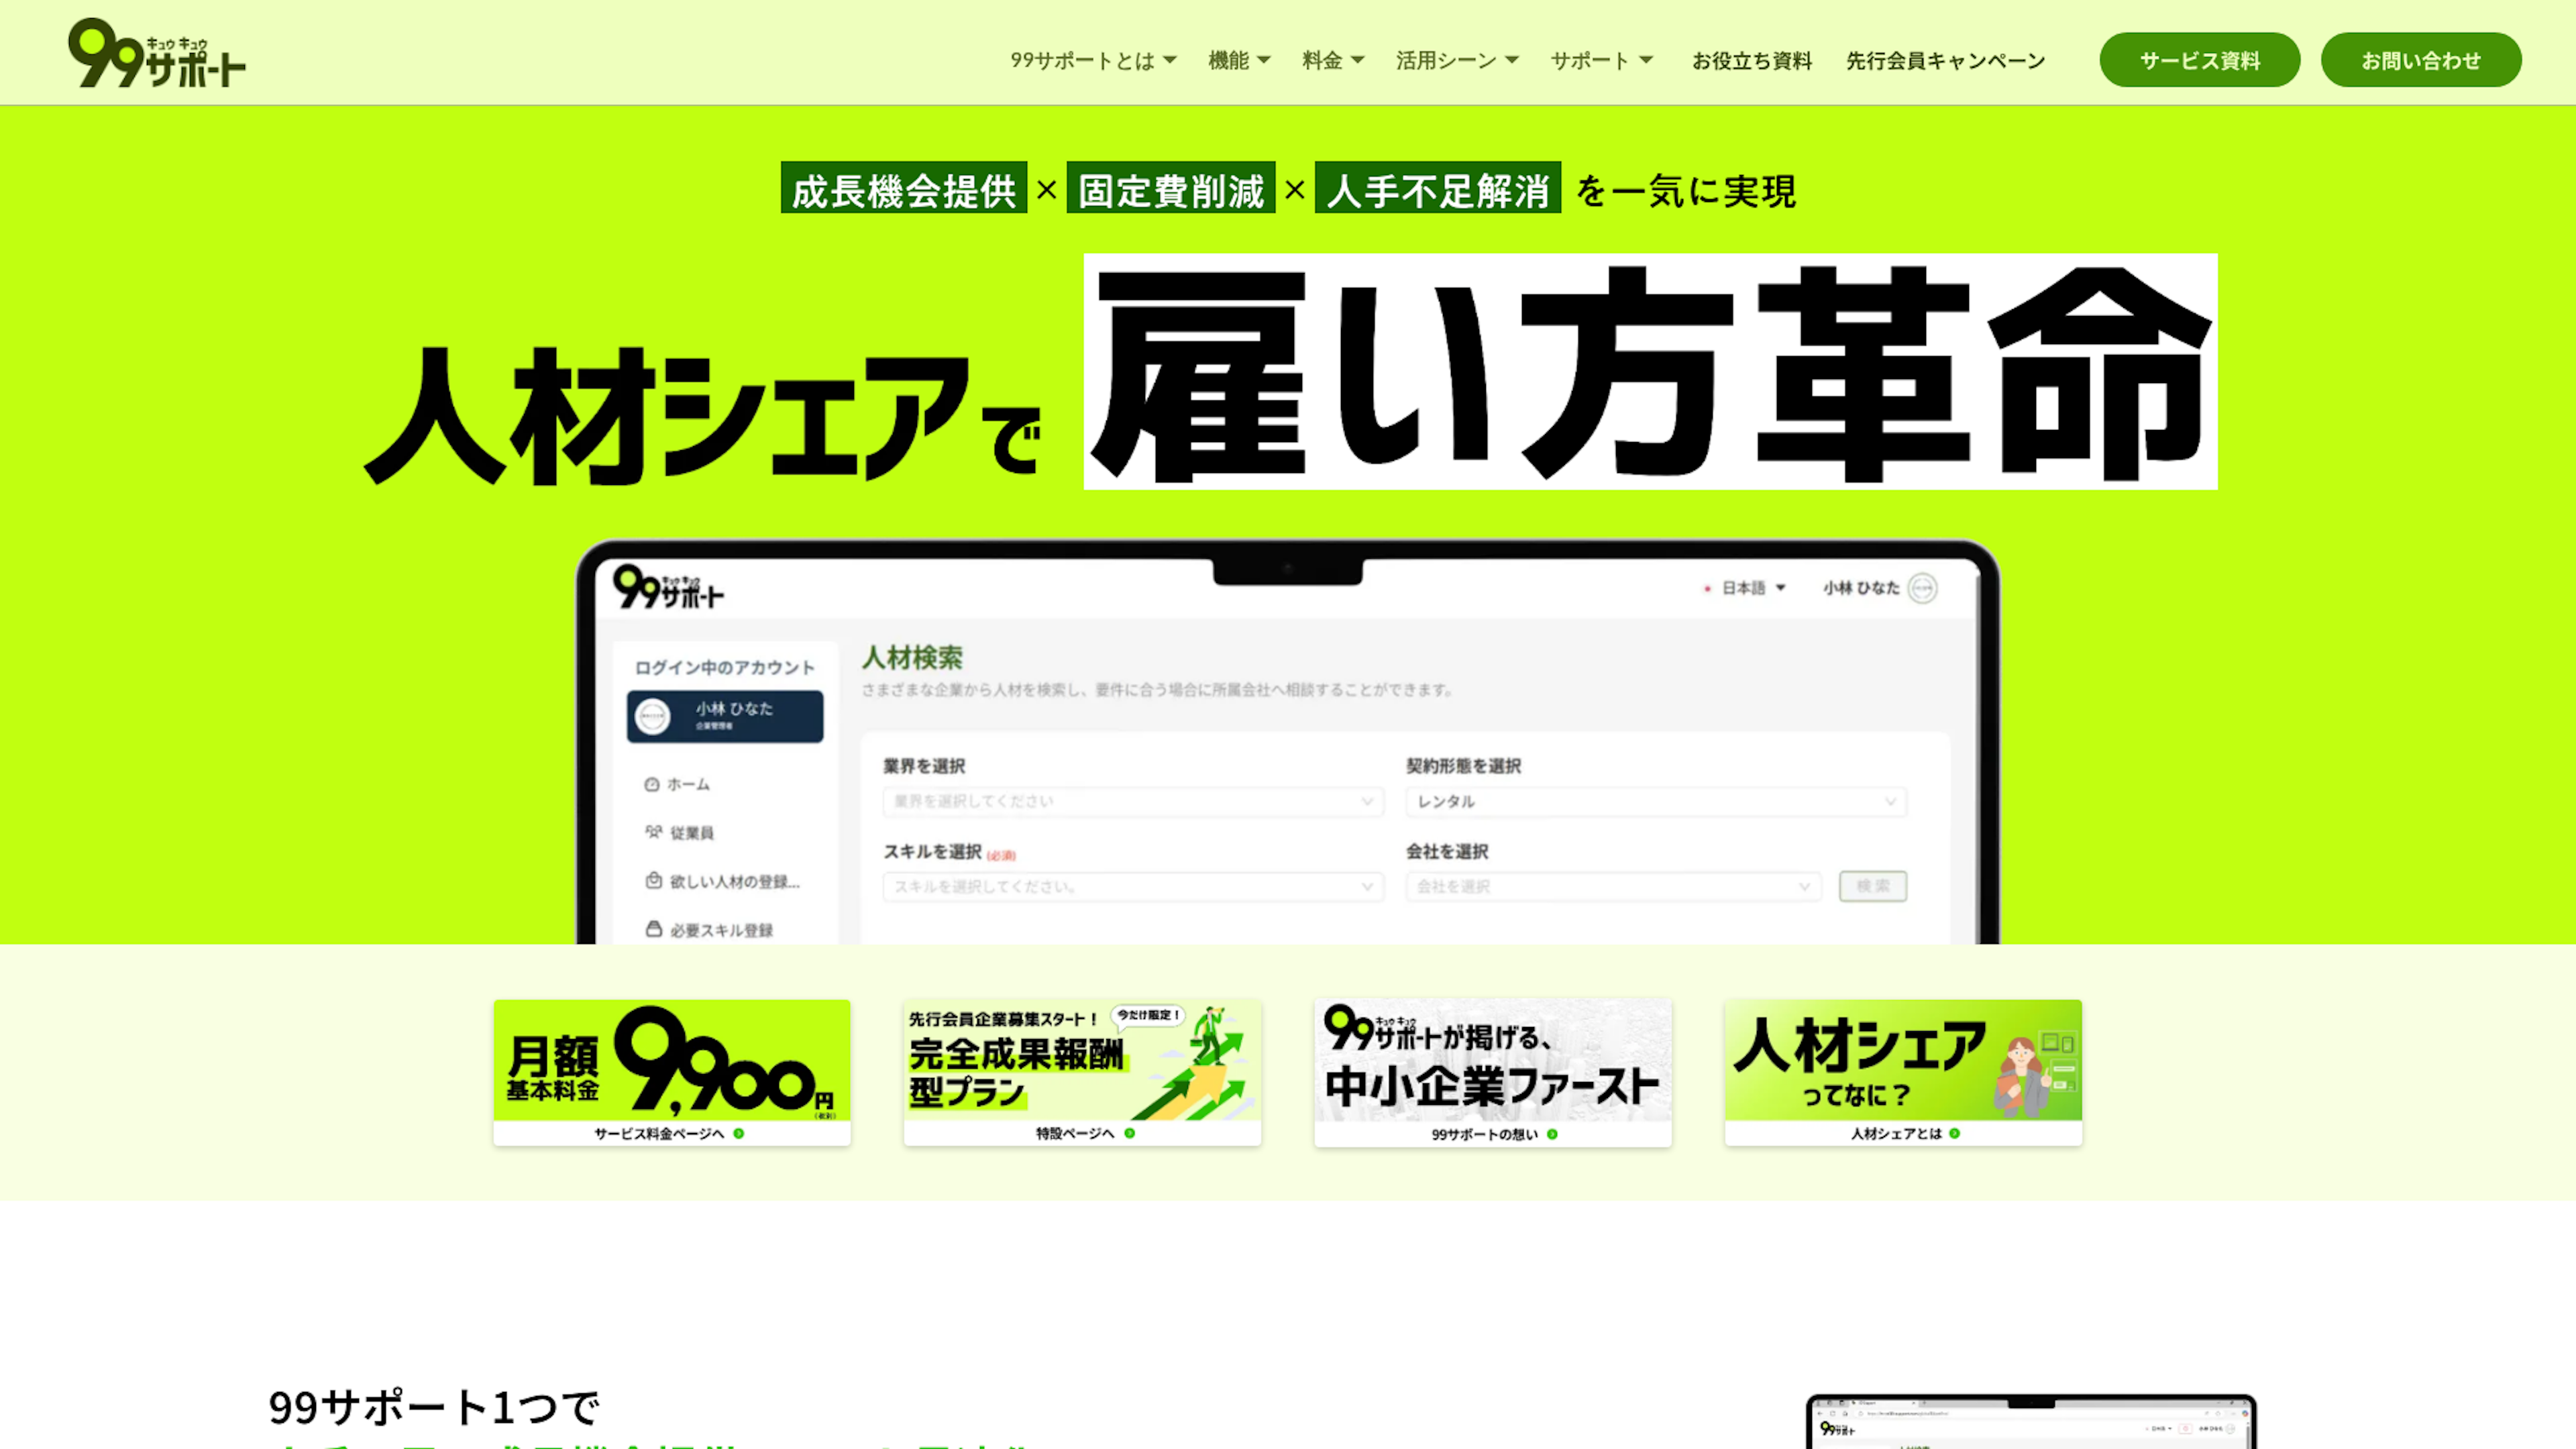The image size is (2576, 1449).
Task: Expand the 料金 menu
Action: 1333,61
